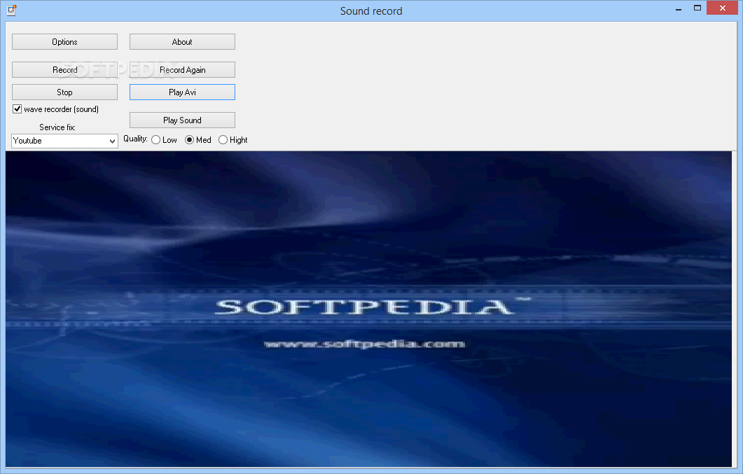Start recording with the Record button
This screenshot has height=474, width=743.
(x=64, y=69)
